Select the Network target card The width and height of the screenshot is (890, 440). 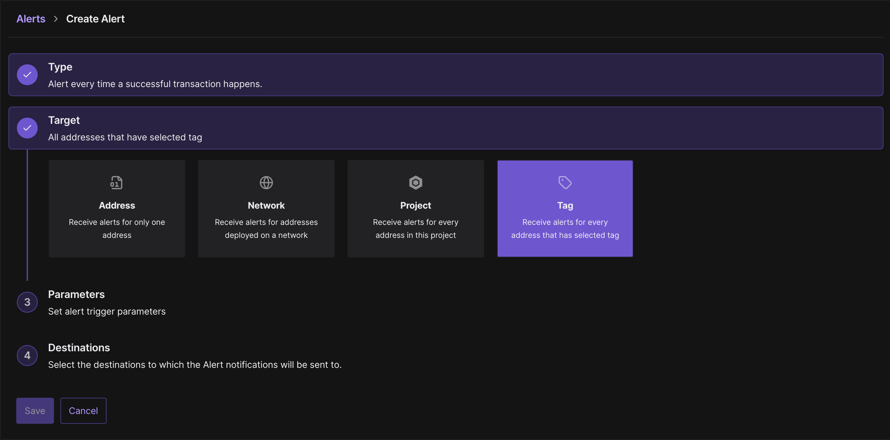tap(266, 208)
